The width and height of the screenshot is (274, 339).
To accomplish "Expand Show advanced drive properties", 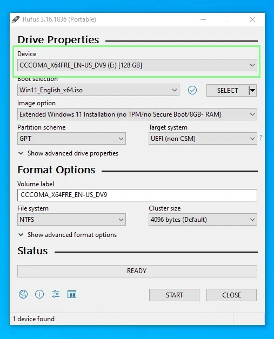I will click(69, 153).
